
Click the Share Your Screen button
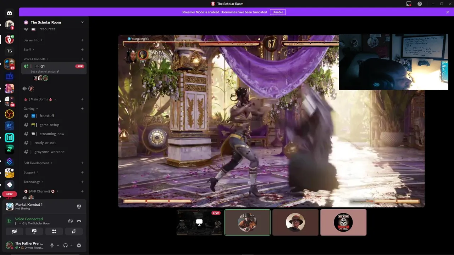click(x=34, y=231)
